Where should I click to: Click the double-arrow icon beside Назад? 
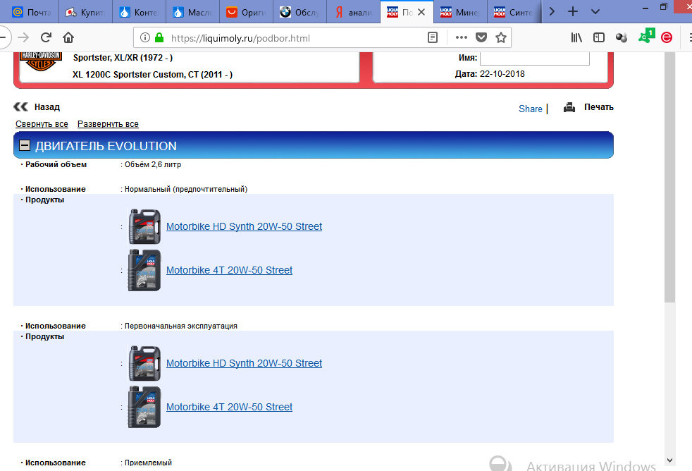[x=20, y=107]
